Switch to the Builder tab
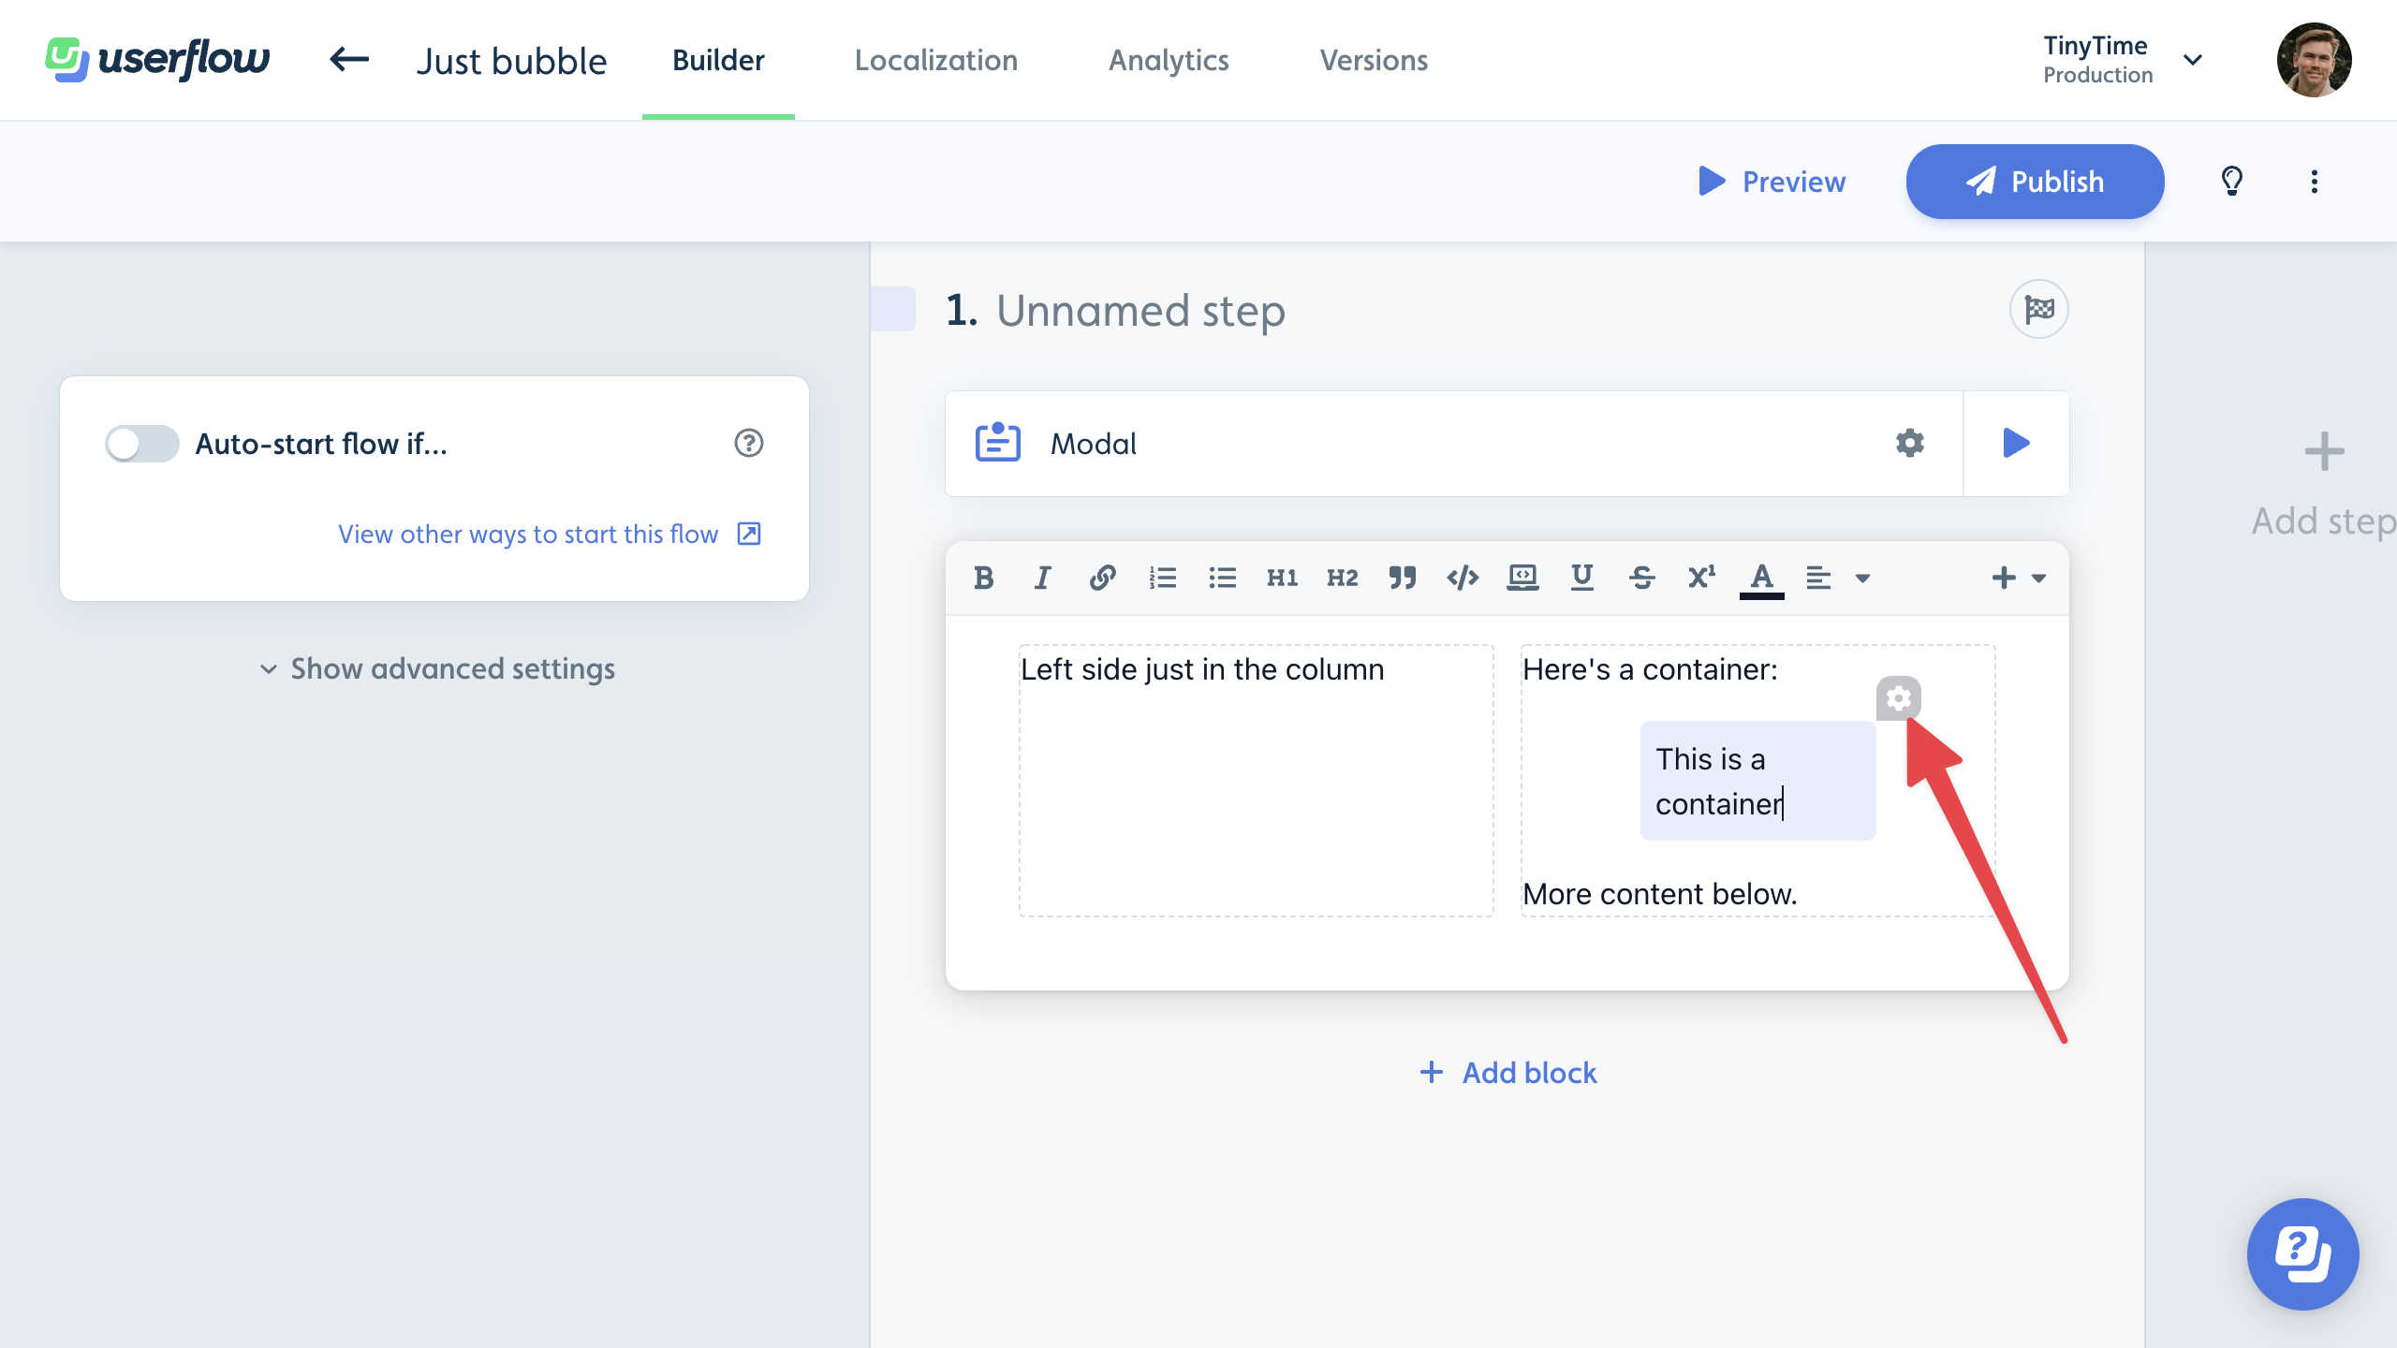The image size is (2397, 1348). [718, 60]
